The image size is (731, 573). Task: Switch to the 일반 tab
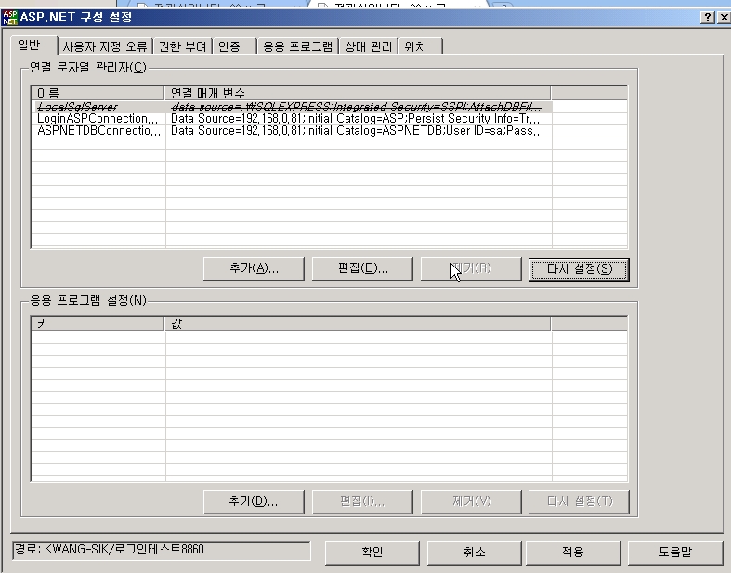pos(33,46)
